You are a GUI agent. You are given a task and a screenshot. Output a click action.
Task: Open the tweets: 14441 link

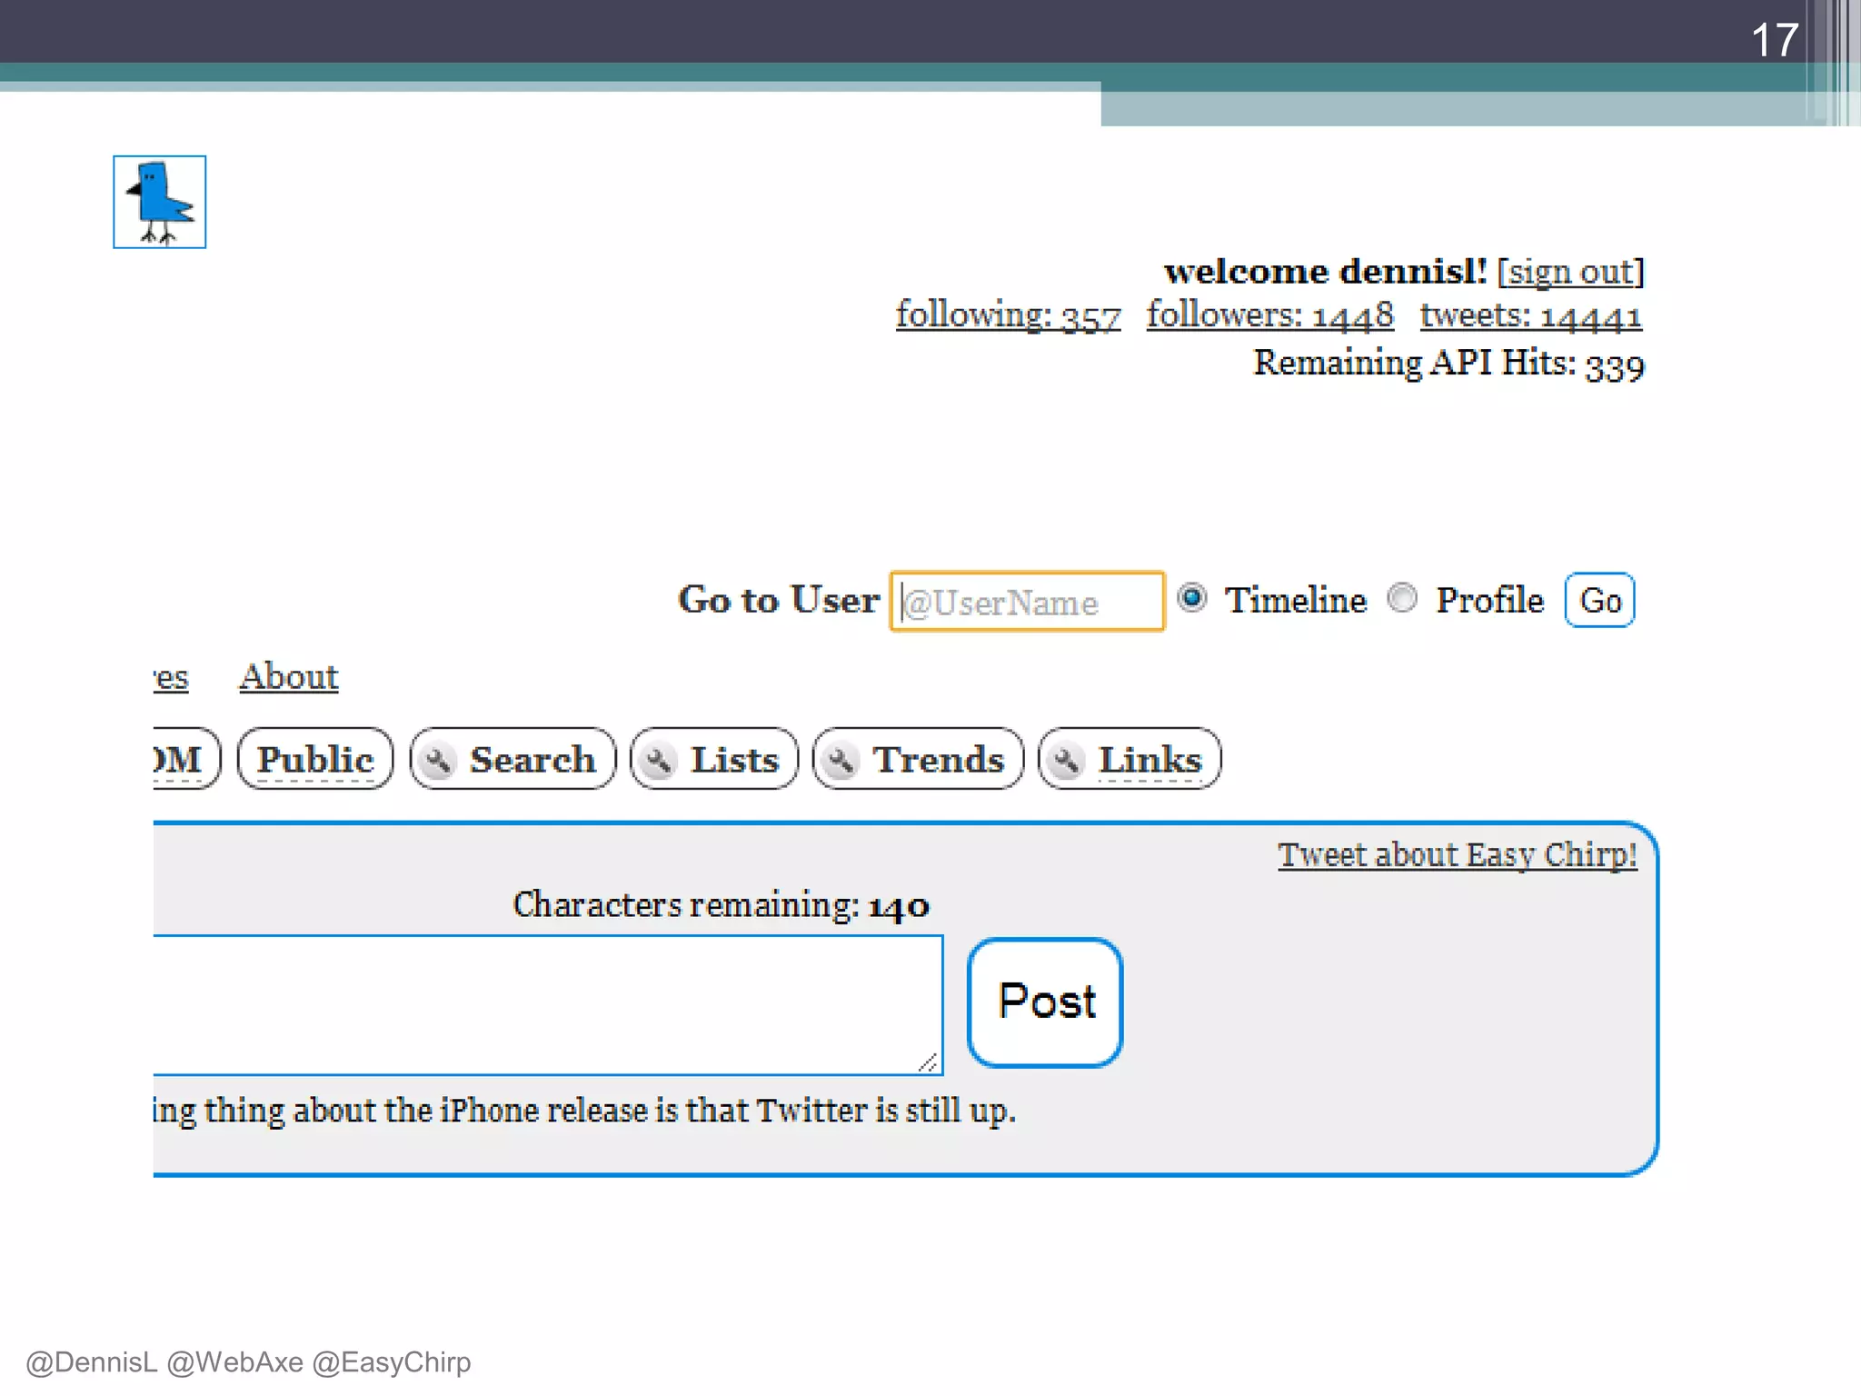coord(1531,315)
